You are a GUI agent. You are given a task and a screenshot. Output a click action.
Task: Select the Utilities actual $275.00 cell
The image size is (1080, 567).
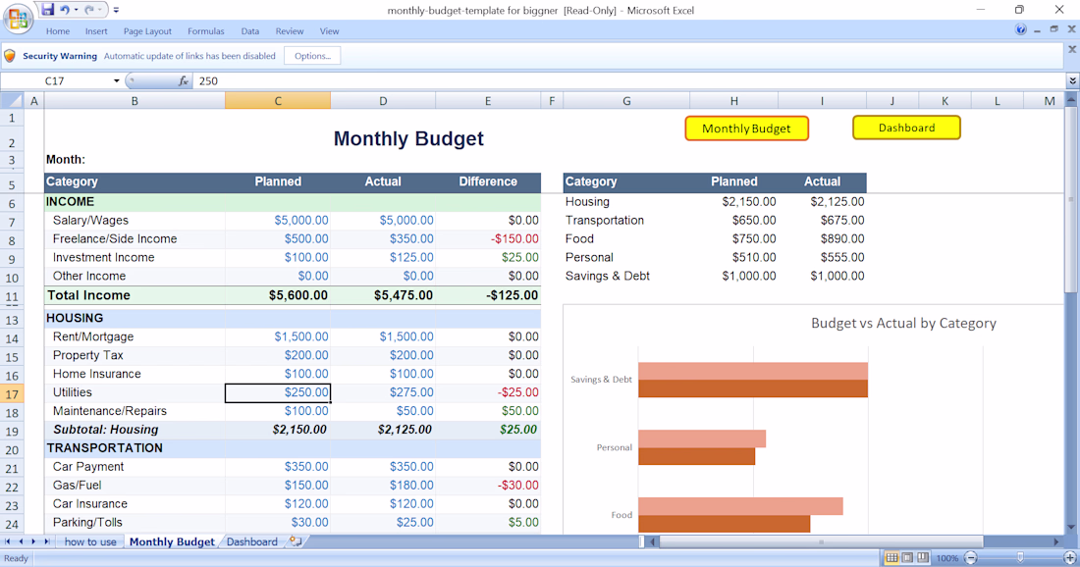click(383, 392)
